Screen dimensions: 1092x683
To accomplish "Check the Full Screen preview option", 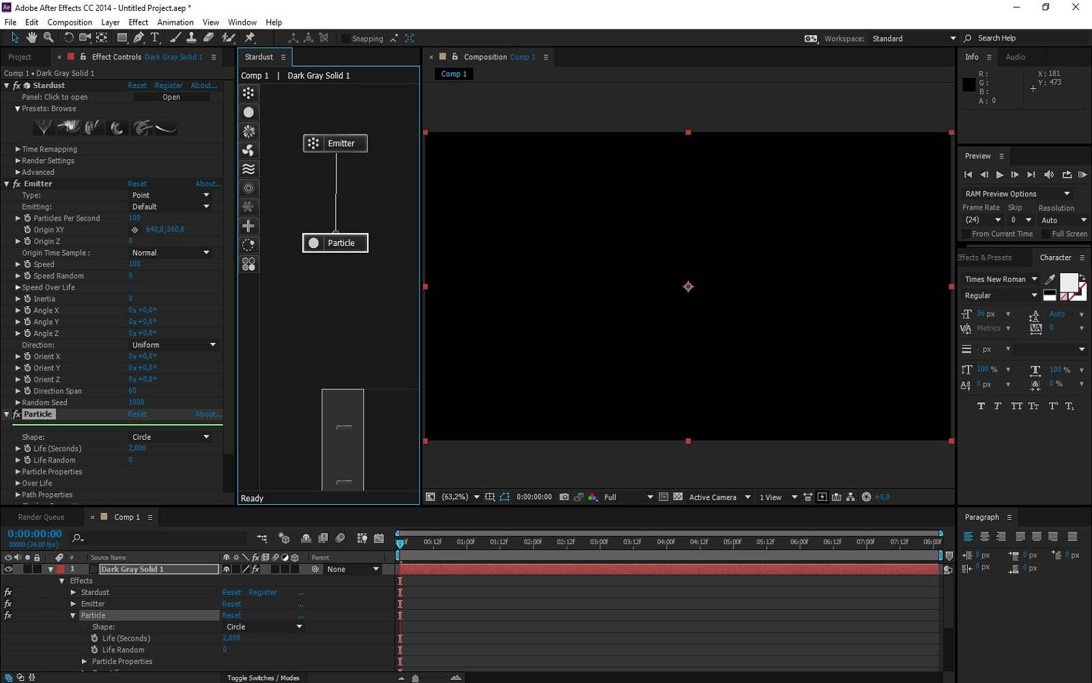I will point(1046,234).
